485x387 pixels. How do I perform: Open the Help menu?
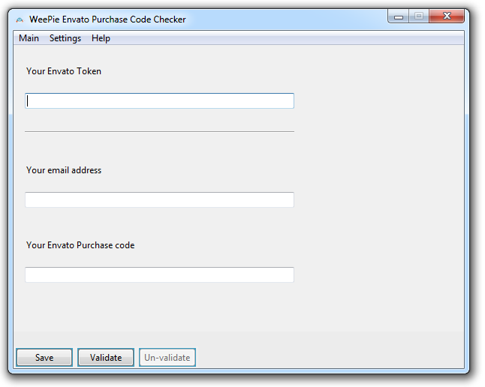point(101,38)
